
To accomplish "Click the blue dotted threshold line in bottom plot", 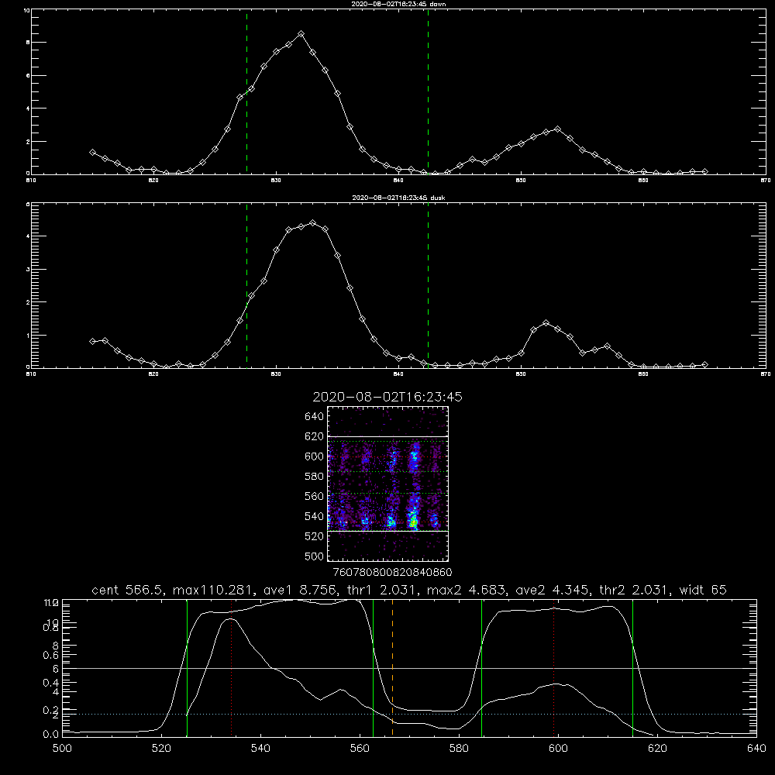I will [x=409, y=715].
